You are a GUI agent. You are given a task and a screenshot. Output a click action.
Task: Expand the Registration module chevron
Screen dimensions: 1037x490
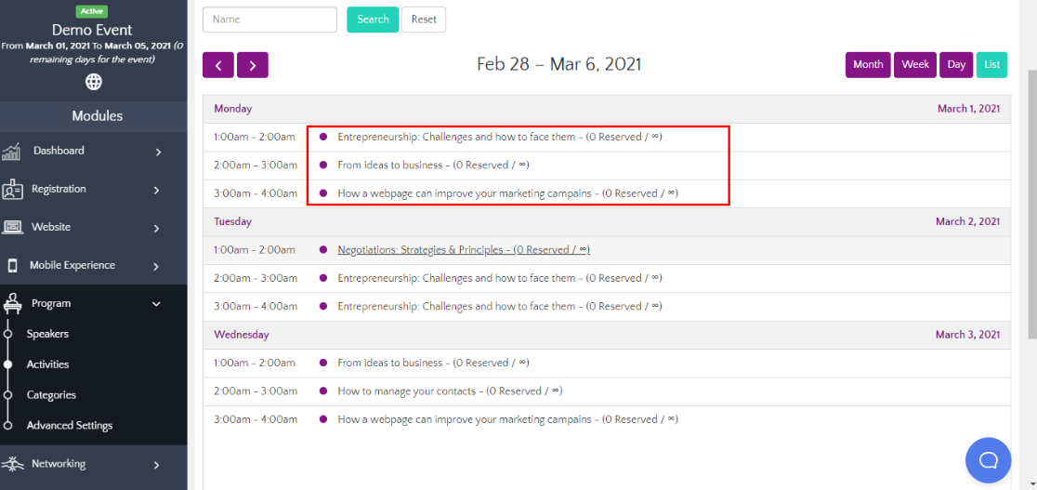pos(156,190)
